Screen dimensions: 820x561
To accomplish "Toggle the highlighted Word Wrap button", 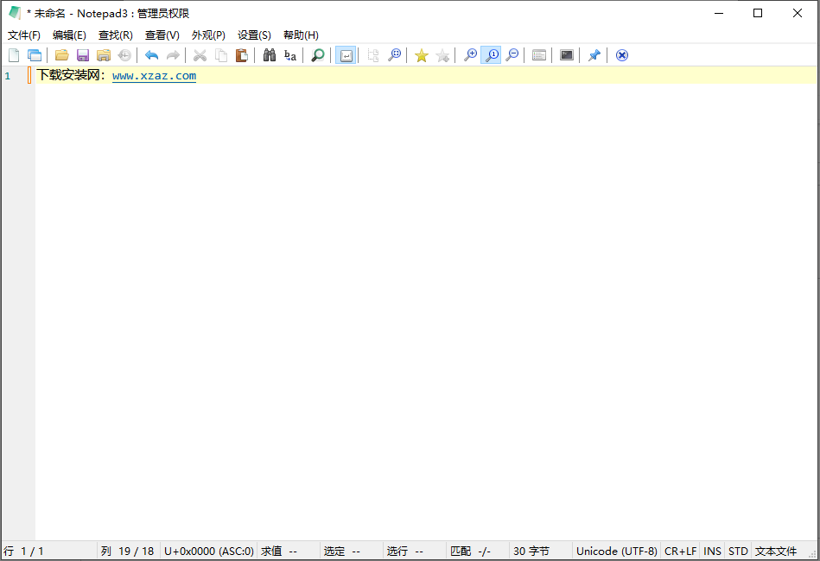I will tap(346, 55).
